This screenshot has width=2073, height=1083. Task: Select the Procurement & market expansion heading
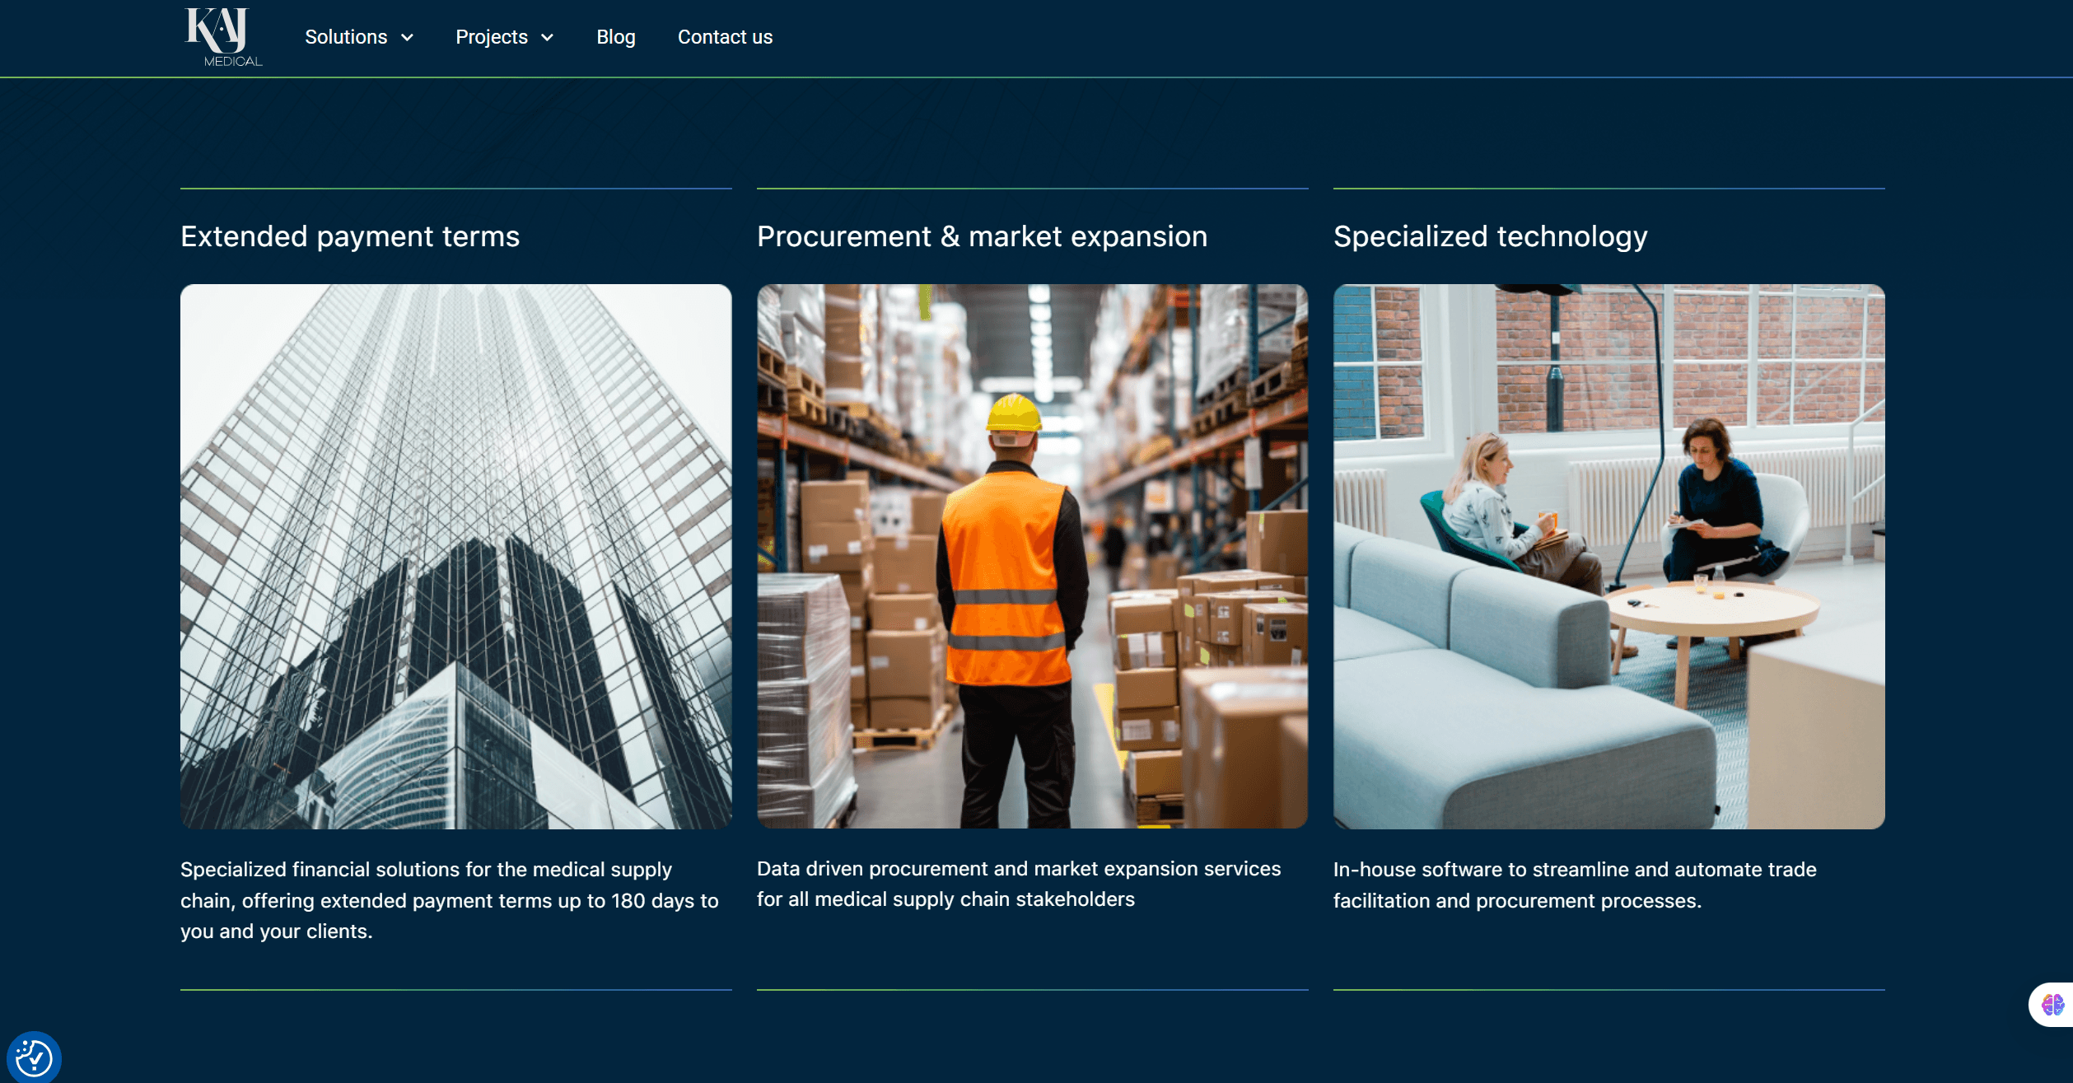tap(982, 236)
